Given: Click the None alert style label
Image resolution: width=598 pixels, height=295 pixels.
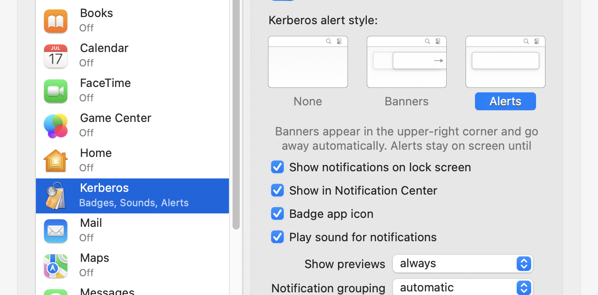Looking at the screenshot, I should coord(308,101).
